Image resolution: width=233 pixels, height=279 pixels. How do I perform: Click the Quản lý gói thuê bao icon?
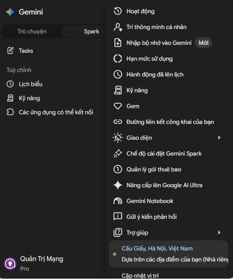tap(118, 170)
